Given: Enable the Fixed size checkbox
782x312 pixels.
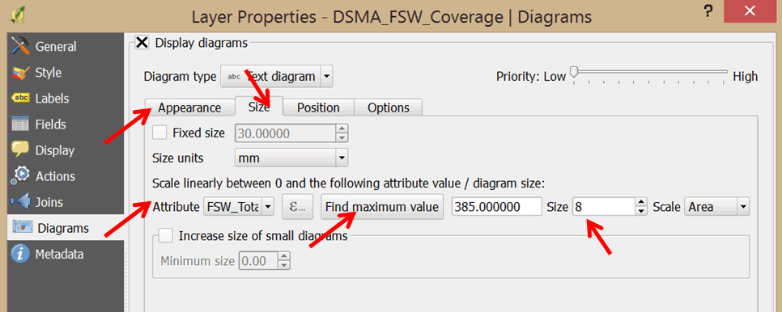Looking at the screenshot, I should 159,133.
